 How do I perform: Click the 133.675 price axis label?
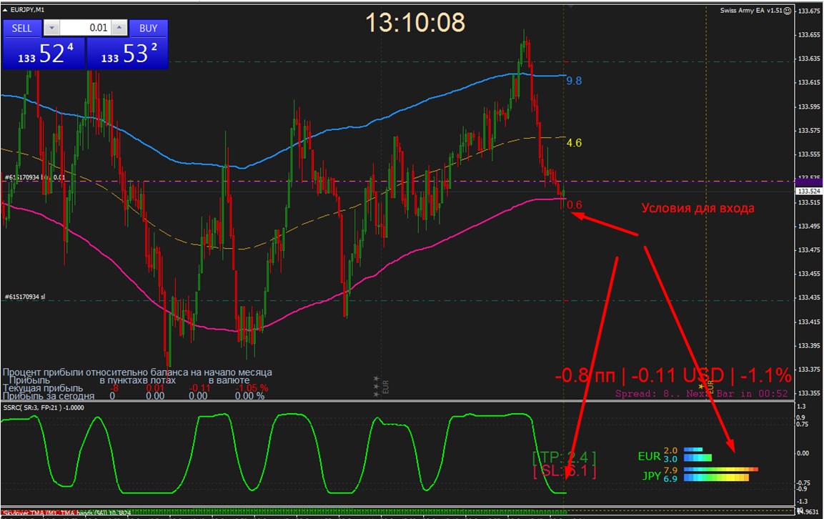tap(809, 11)
